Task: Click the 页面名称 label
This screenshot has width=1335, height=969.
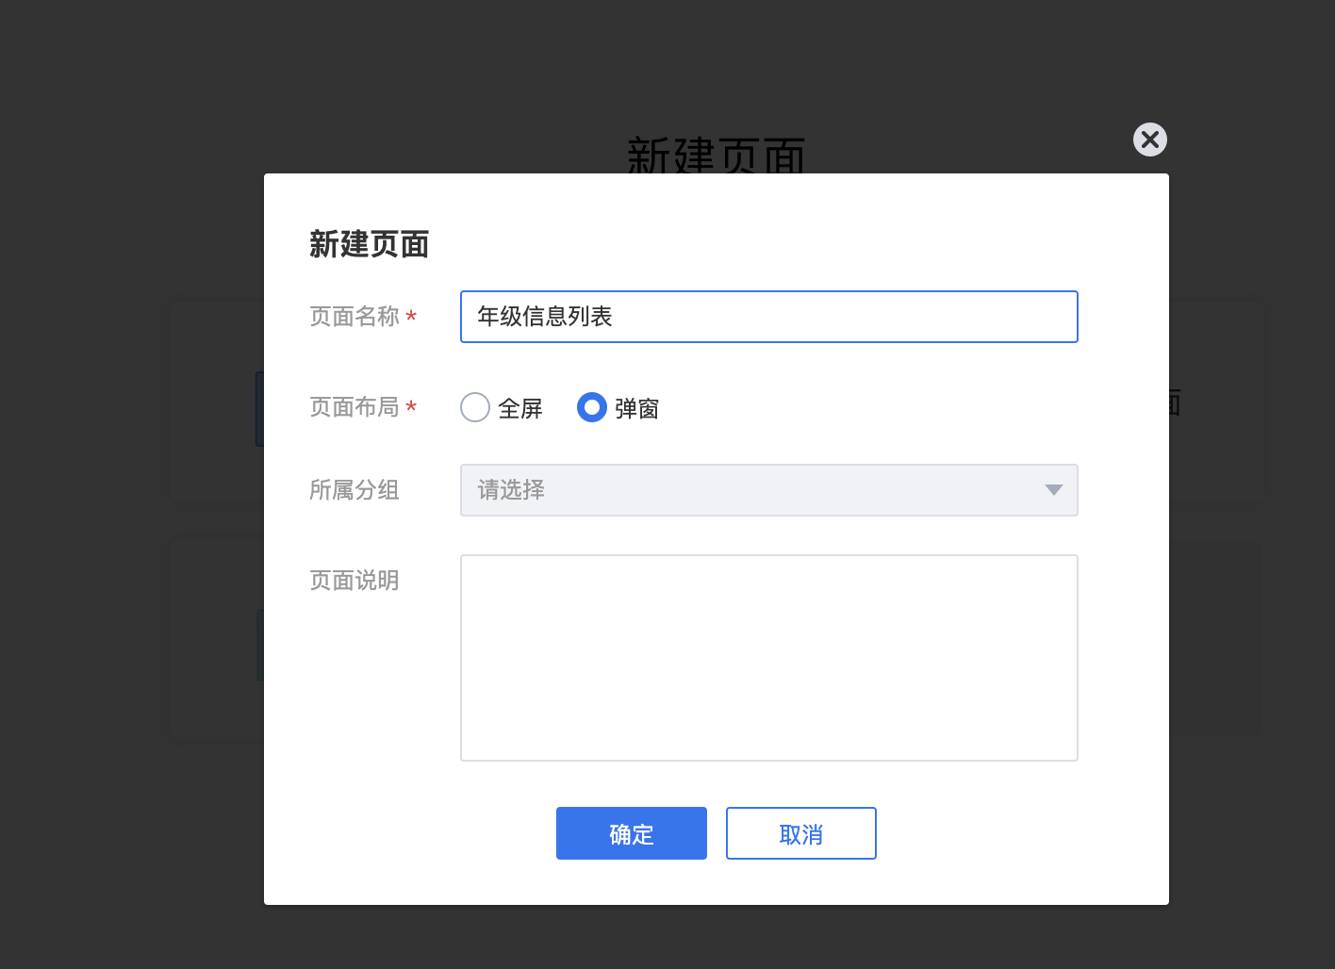Action: point(354,317)
